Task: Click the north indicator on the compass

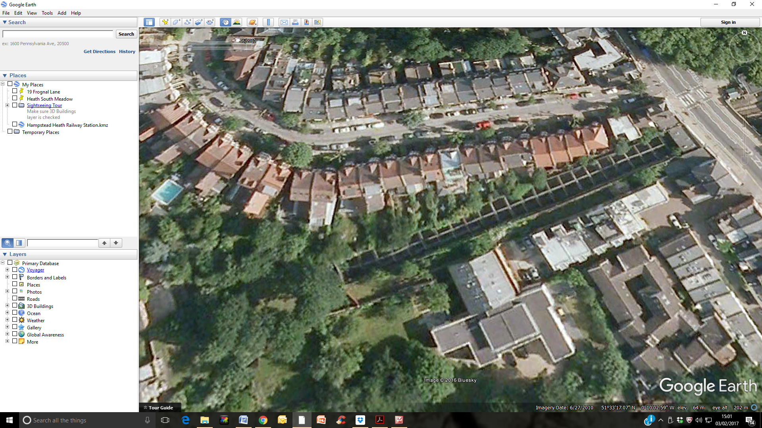Action: click(745, 33)
